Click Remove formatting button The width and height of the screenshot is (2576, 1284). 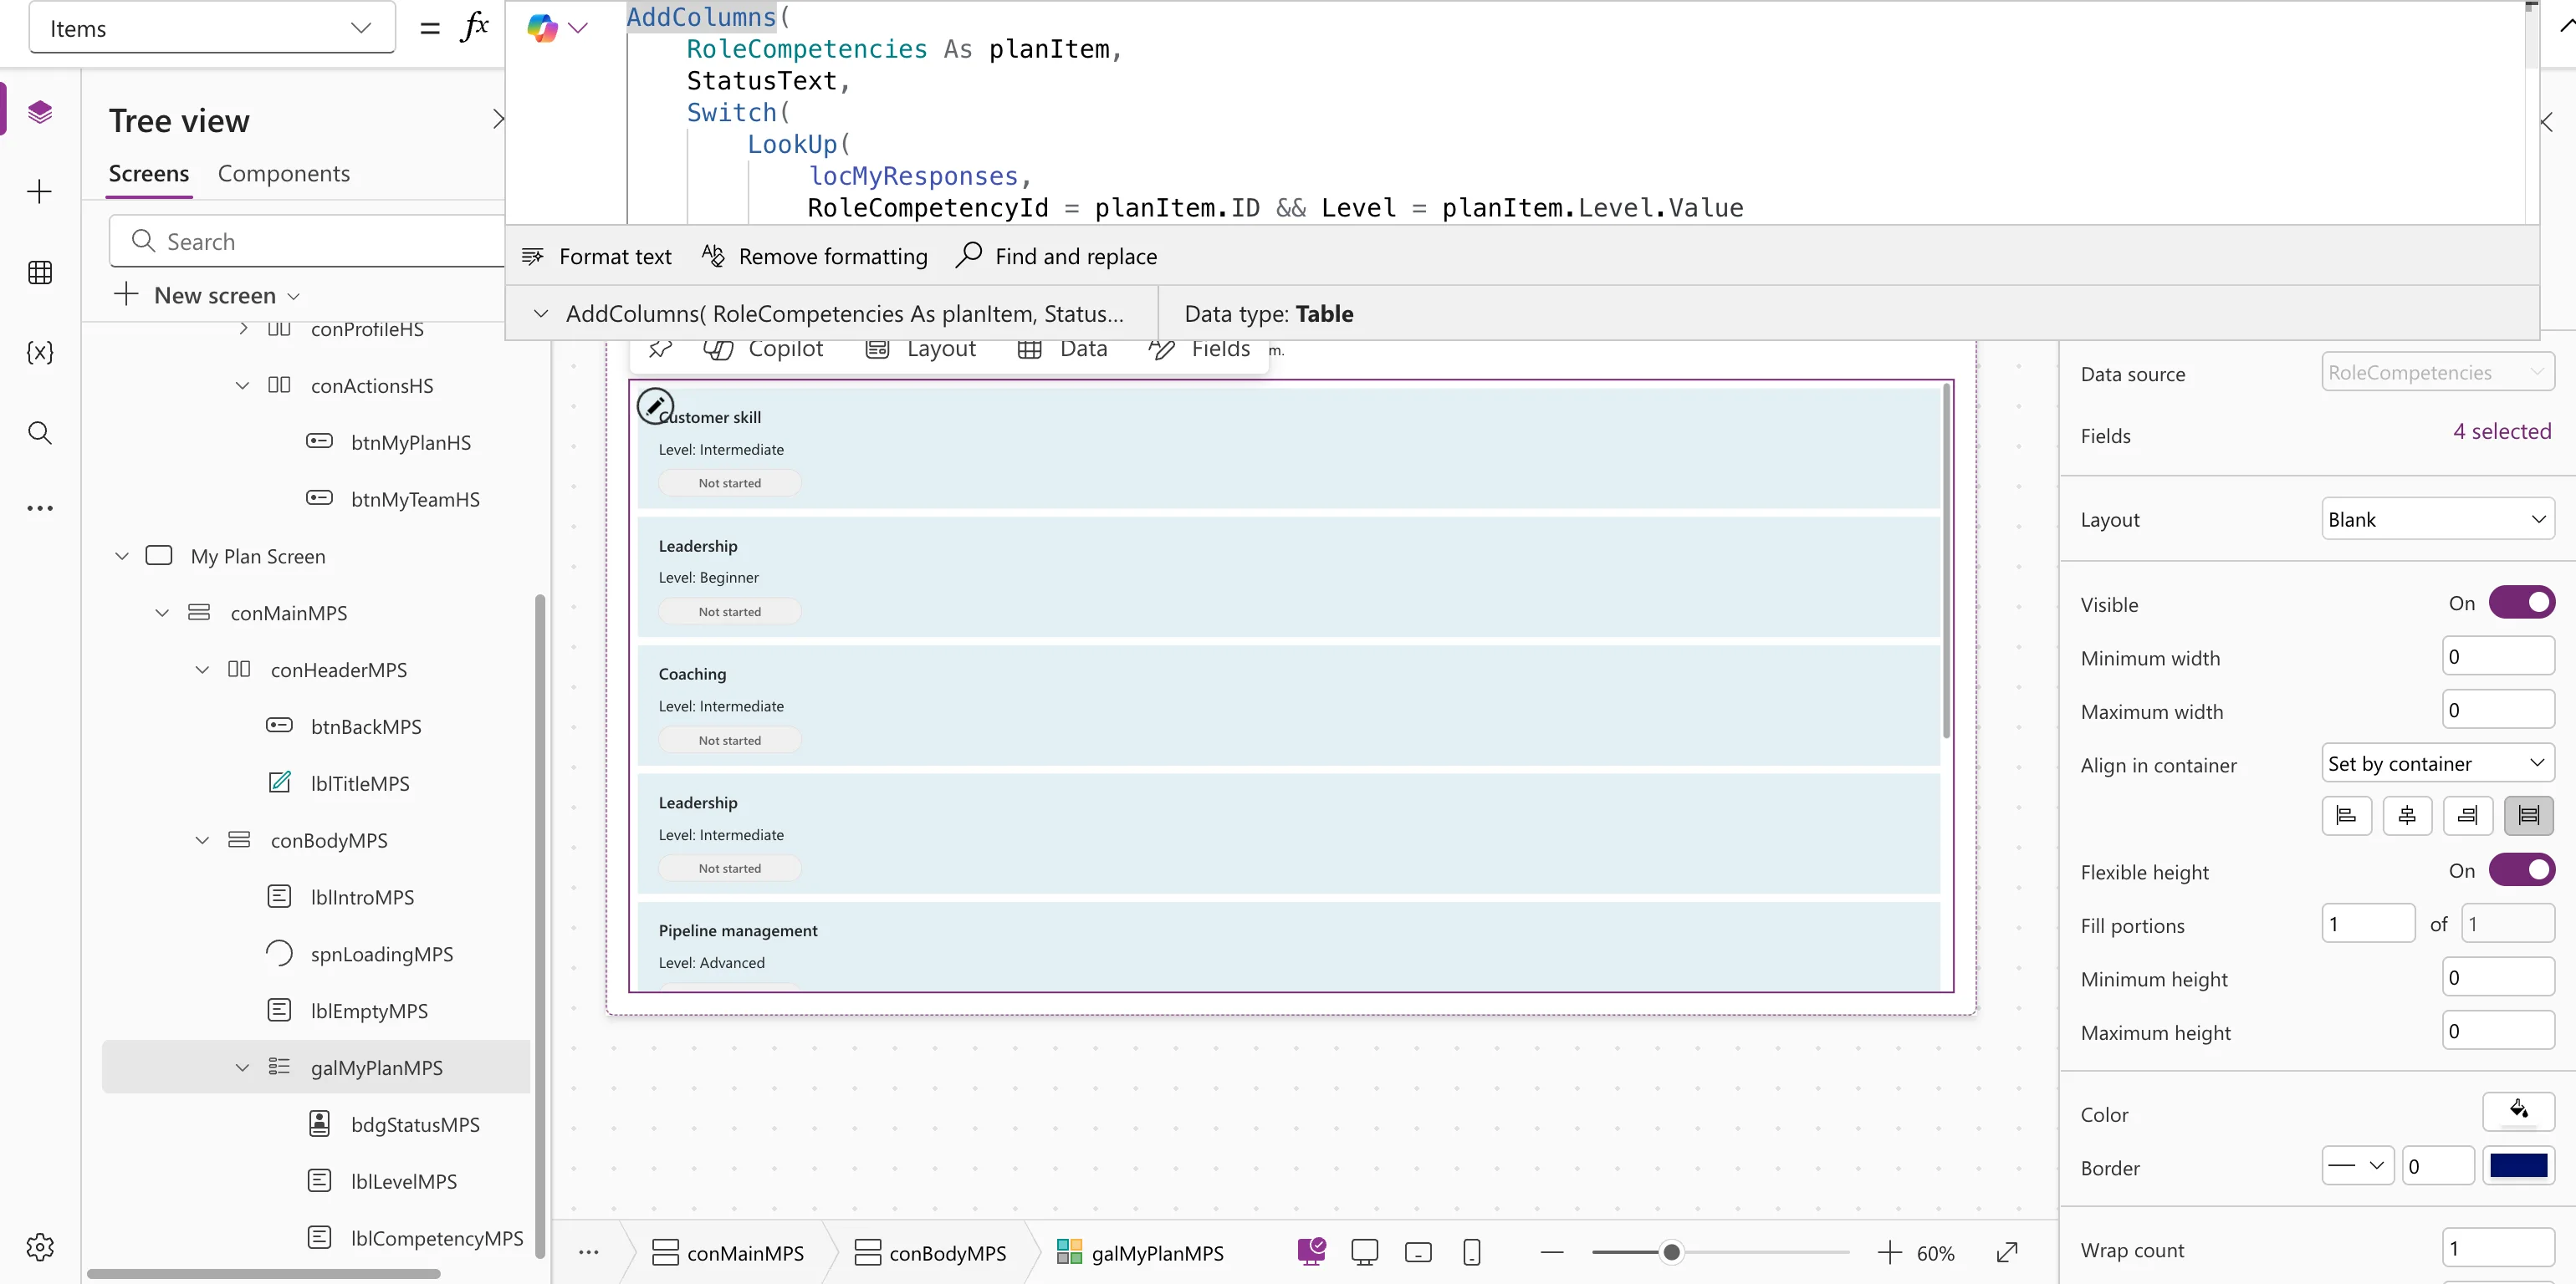[814, 257]
